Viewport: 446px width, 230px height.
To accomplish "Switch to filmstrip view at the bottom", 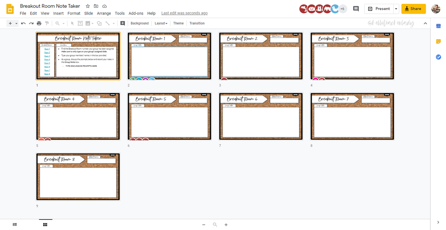I will point(15,224).
